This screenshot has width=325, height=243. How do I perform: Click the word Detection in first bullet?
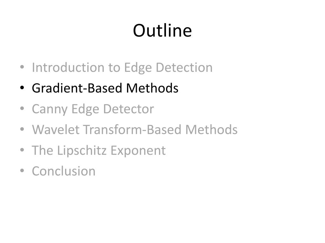(x=184, y=67)
